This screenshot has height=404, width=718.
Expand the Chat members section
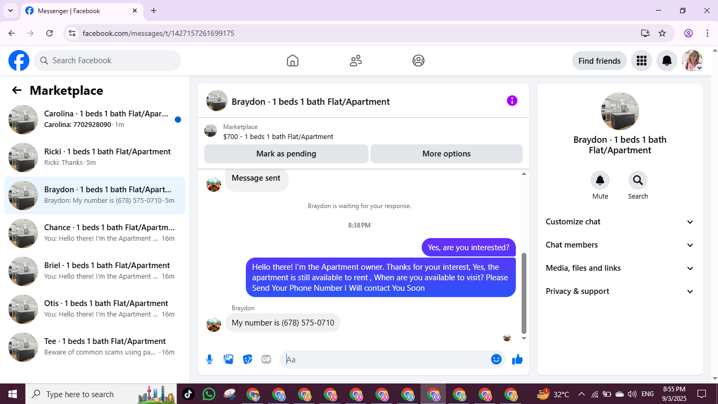tap(620, 245)
